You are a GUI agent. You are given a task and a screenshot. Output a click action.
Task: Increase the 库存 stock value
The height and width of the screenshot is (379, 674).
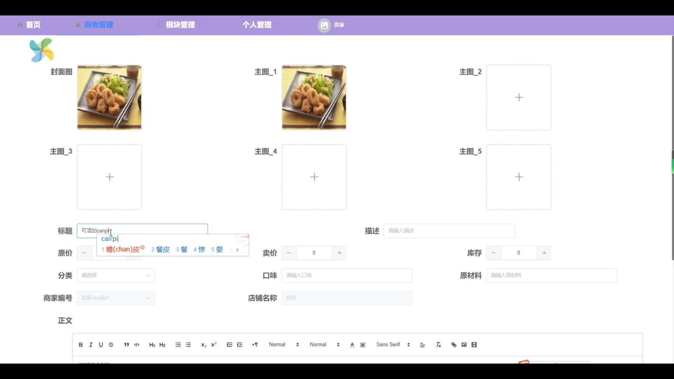[x=544, y=253]
